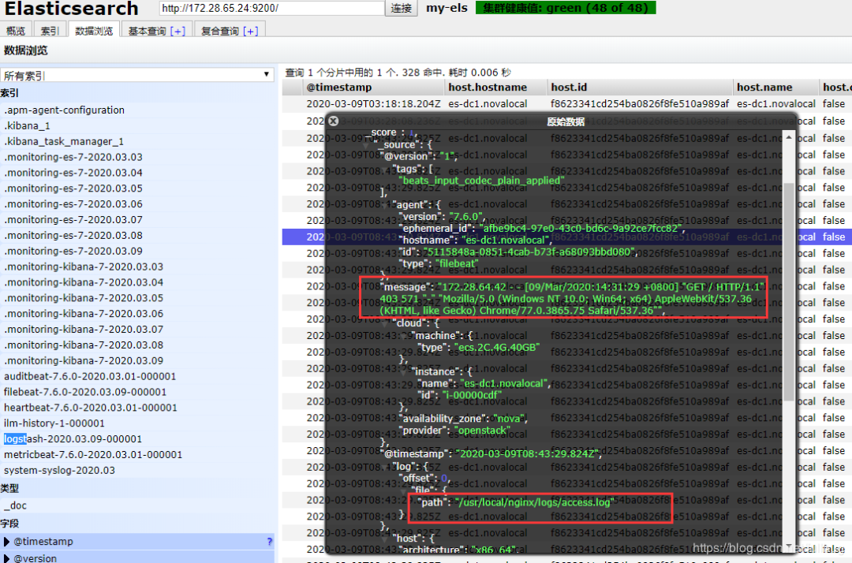Close the 原始数据 dialog with the X icon
This screenshot has height=563, width=852.
coord(332,121)
